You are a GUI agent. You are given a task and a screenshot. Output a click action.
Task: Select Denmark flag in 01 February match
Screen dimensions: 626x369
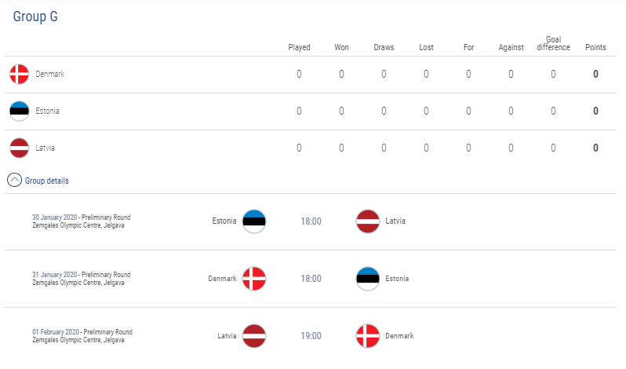[367, 336]
